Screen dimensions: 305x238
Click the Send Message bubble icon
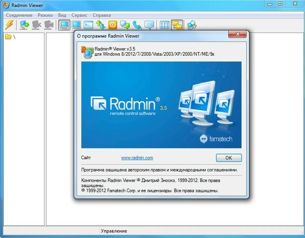pos(149,25)
